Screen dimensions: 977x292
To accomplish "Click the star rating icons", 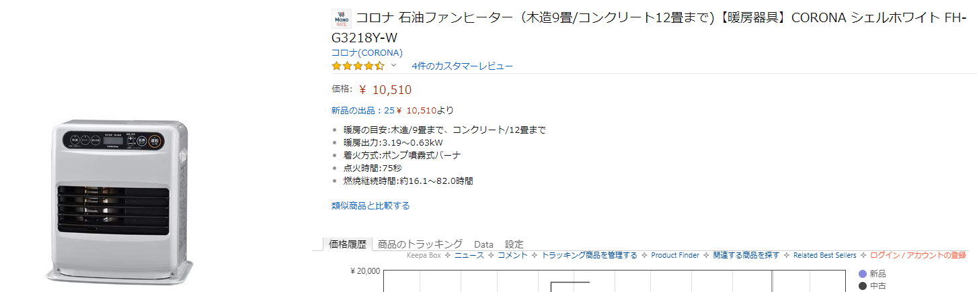I will click(x=358, y=66).
